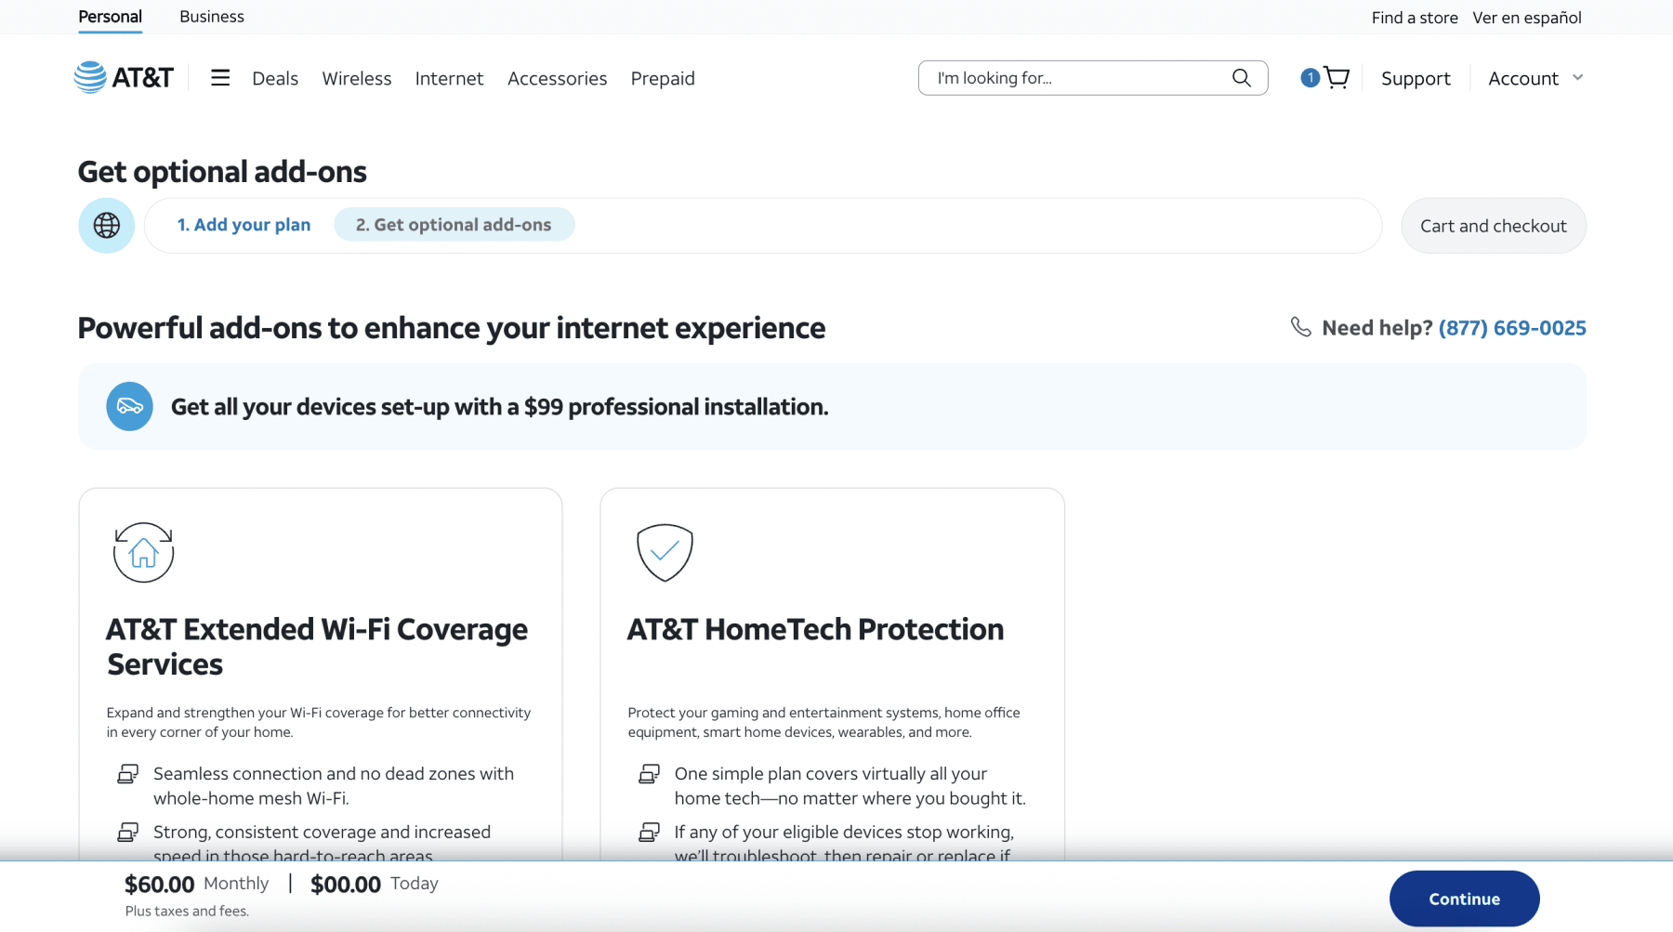Click the search magnifier icon
The image size is (1673, 932).
(1242, 78)
